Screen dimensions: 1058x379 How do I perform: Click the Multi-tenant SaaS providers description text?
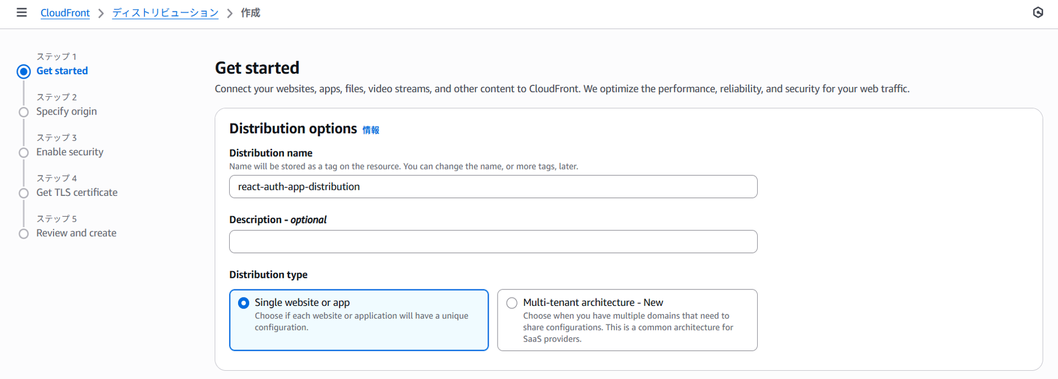coord(628,327)
